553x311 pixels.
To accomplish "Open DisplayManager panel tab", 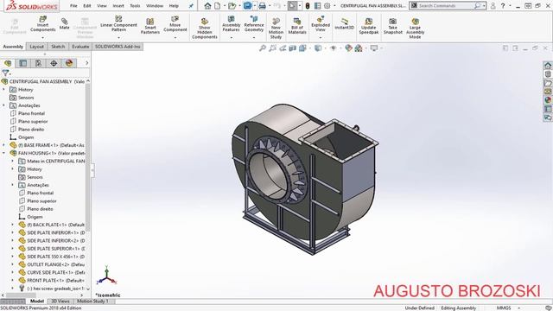I will 69,63.
